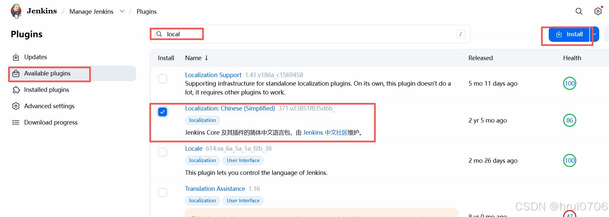Viewport: 609px width, 217px height.
Task: Click the Plugins page heading
Action: coord(27,34)
